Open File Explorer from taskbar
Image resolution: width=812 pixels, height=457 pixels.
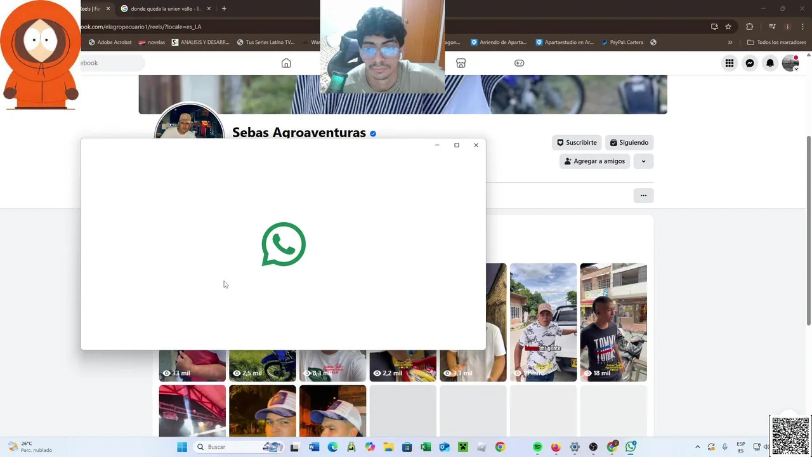(388, 447)
